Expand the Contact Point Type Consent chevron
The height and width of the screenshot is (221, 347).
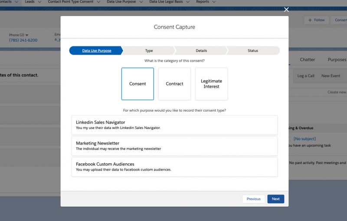click(98, 2)
